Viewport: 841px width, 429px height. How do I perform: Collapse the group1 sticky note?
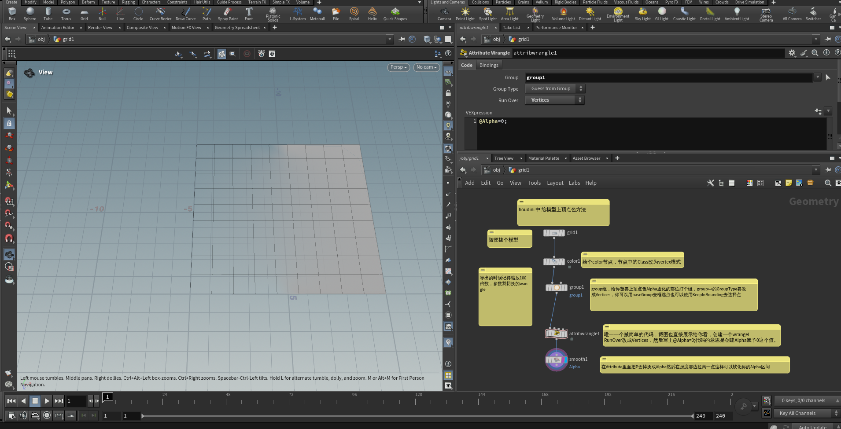tap(594, 281)
